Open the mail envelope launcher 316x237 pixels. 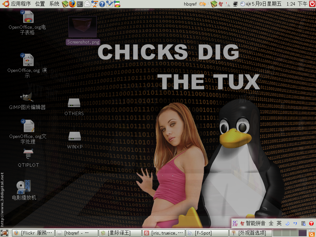pos(87,4)
